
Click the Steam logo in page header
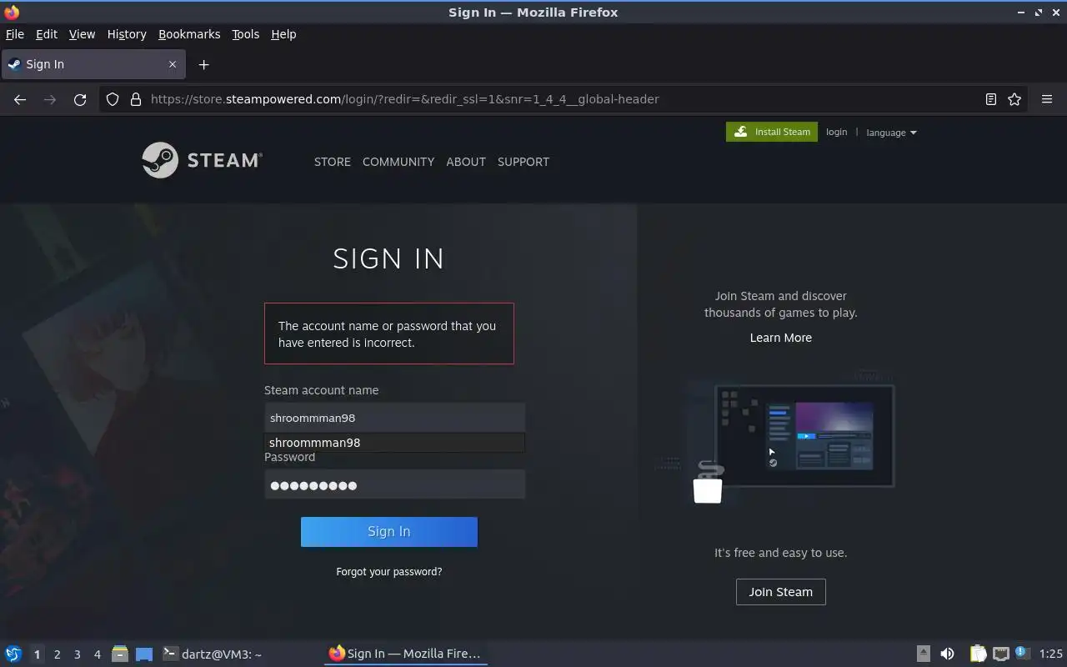click(x=202, y=160)
